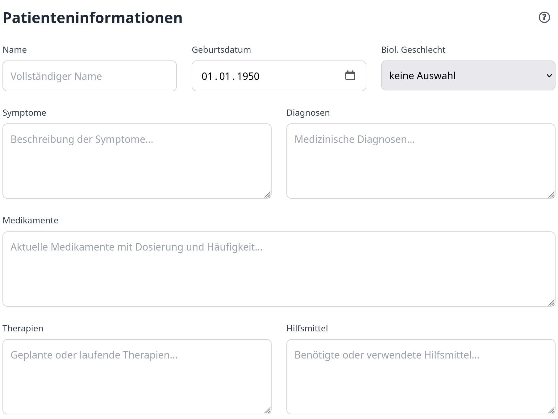
Task: Select the year 1950 in Geburtsdatum
Action: pyautogui.click(x=248, y=76)
